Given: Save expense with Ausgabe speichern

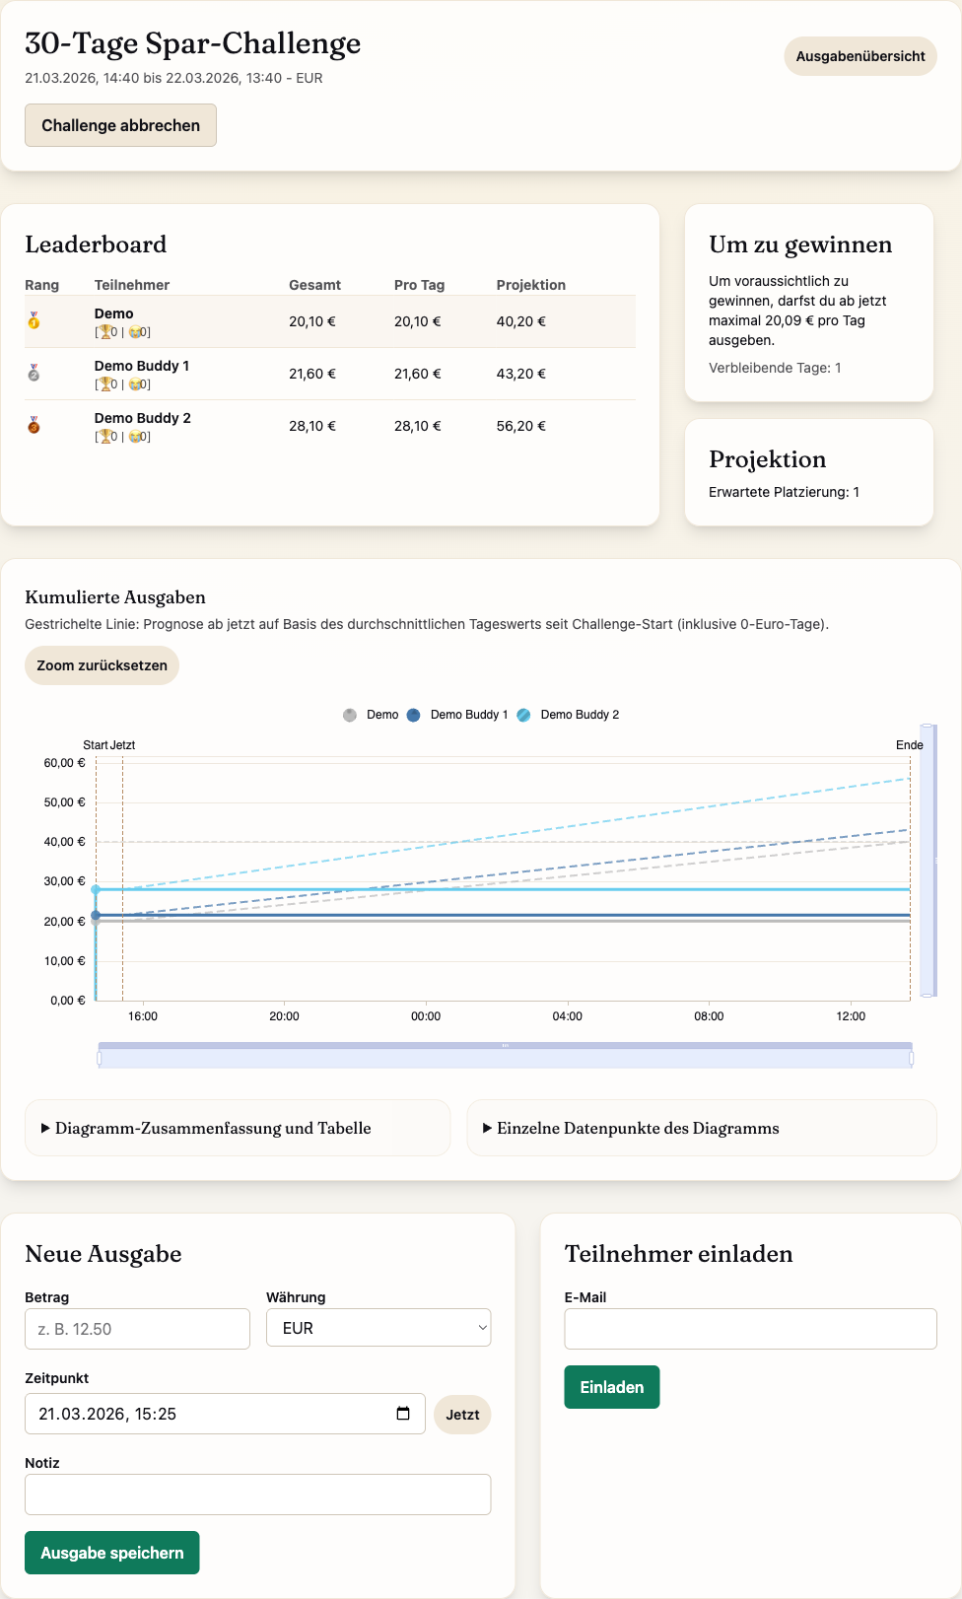Looking at the screenshot, I should click(x=112, y=1553).
